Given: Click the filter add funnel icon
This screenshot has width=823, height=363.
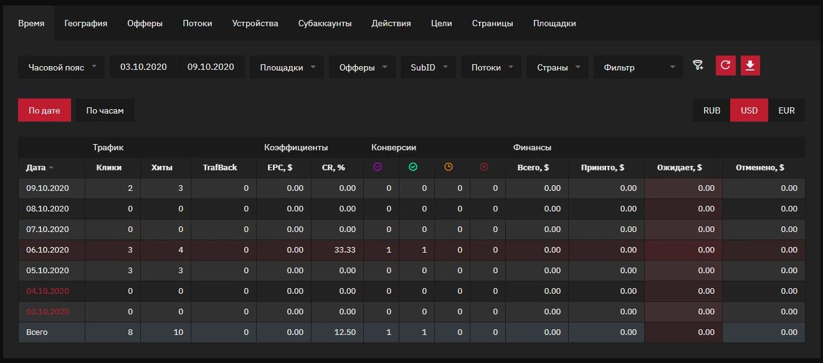Looking at the screenshot, I should pos(698,65).
